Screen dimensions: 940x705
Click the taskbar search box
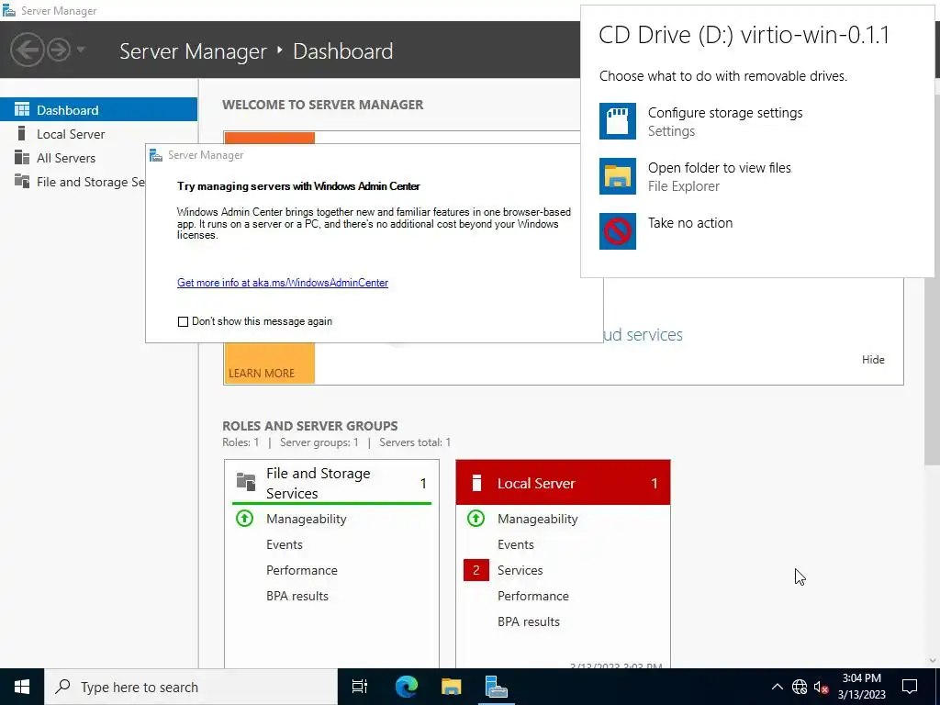(191, 687)
